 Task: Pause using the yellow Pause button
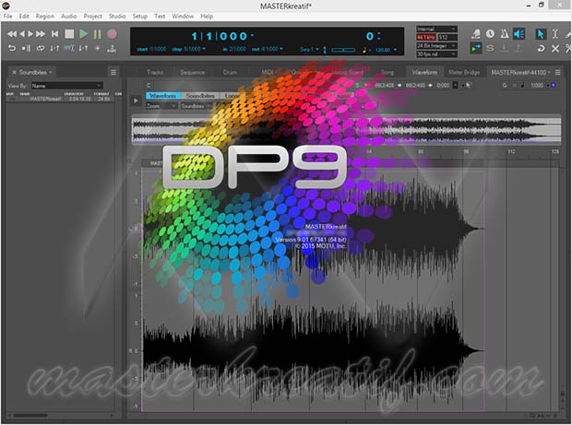[x=98, y=34]
